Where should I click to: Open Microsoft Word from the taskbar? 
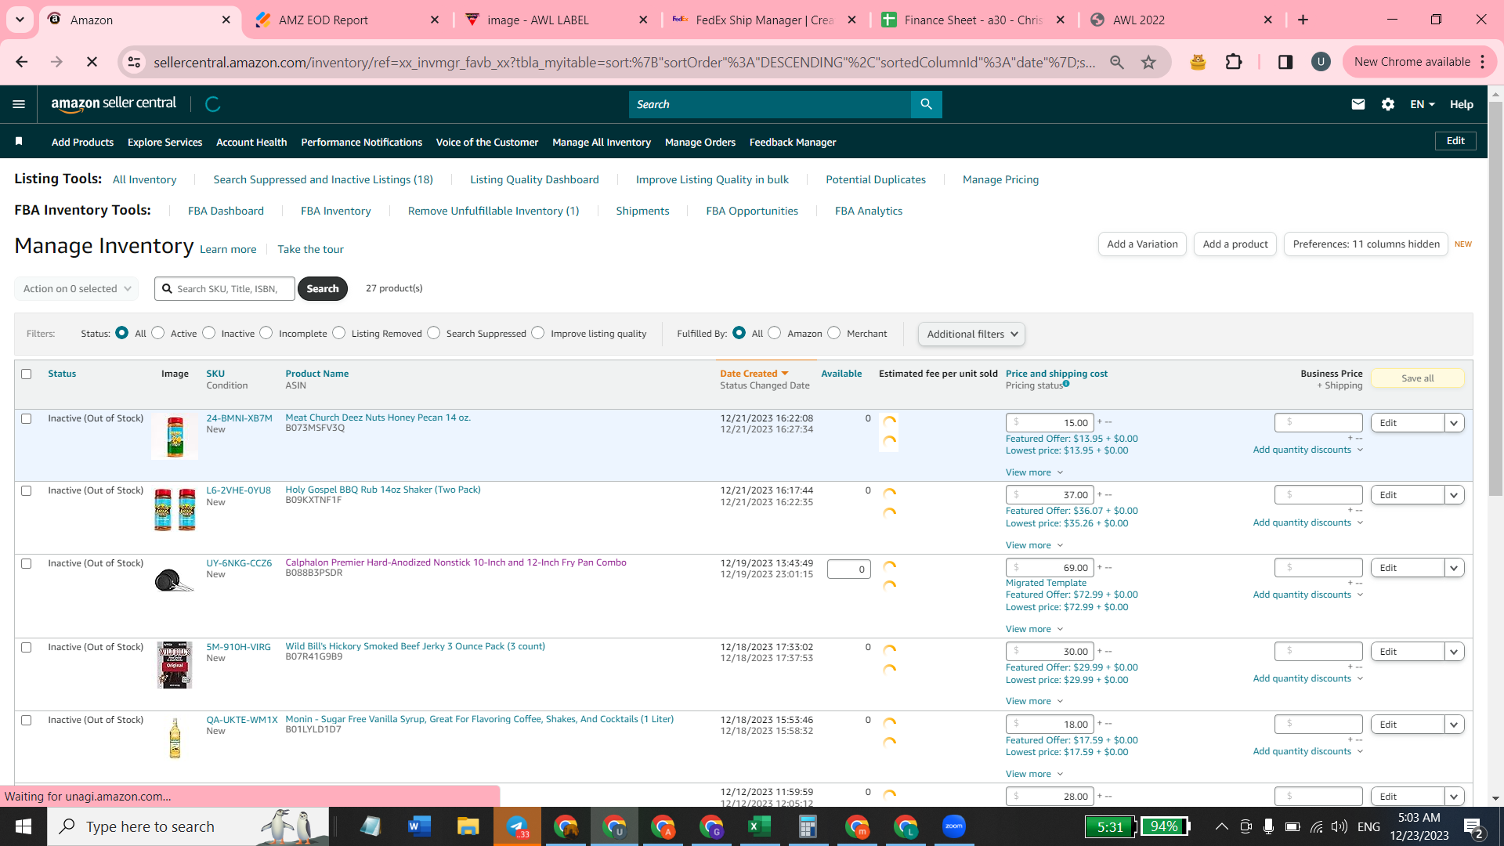coord(419,826)
